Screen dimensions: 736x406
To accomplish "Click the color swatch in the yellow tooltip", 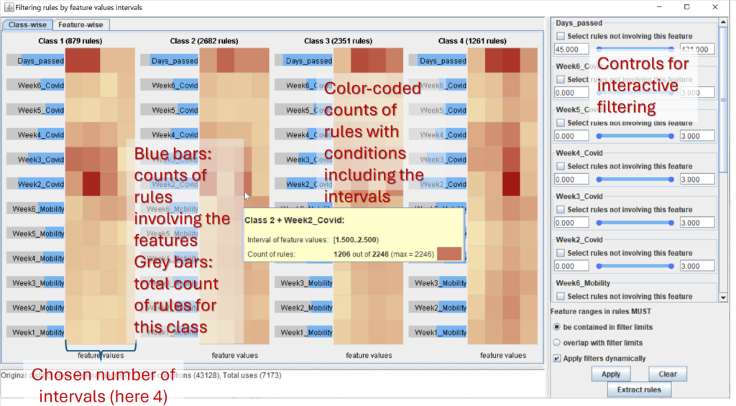I will pos(448,254).
